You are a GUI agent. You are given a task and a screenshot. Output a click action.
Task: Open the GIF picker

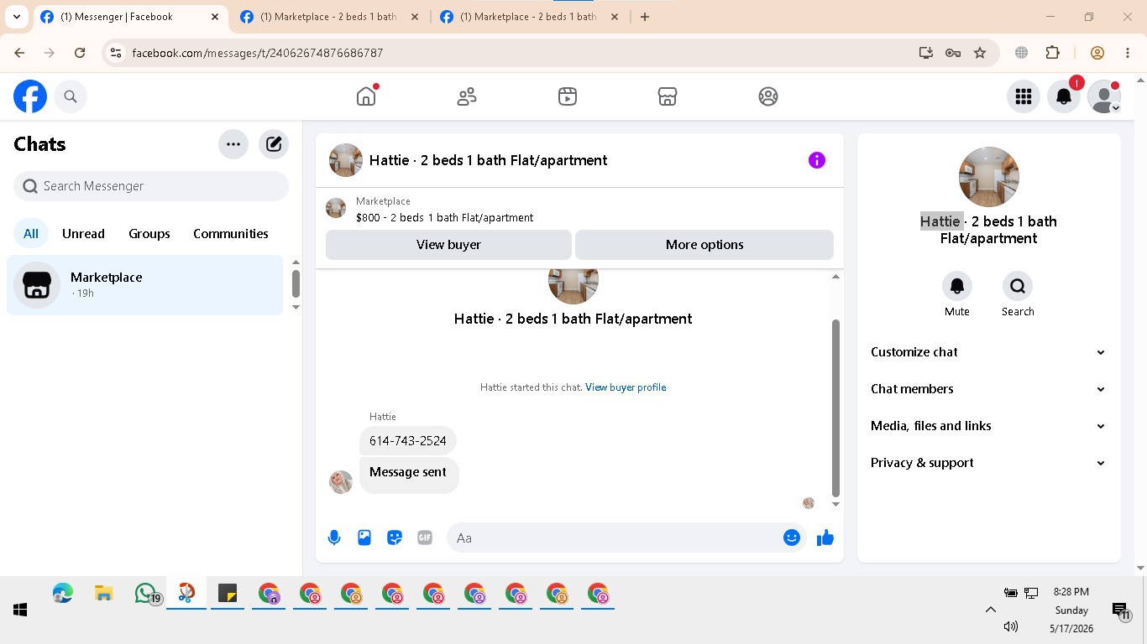click(x=425, y=538)
